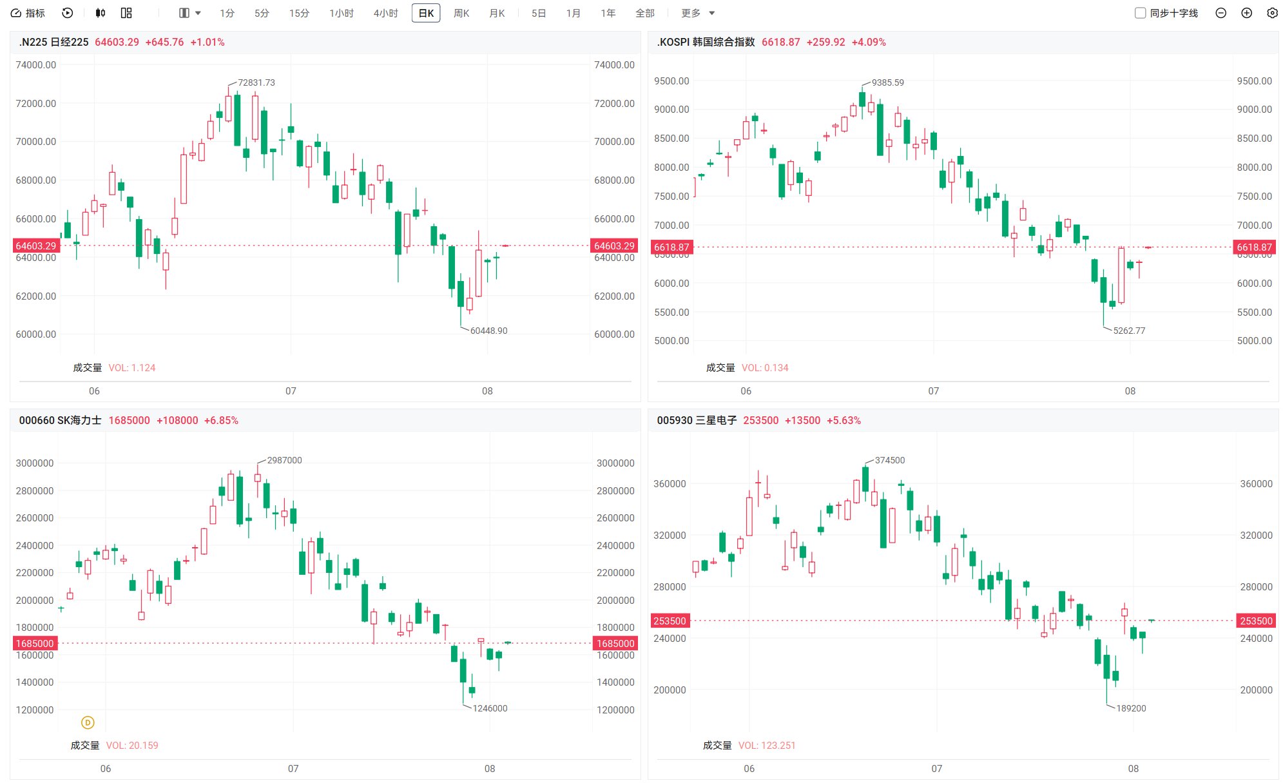This screenshot has width=1283, height=783.
Task: Click the replay playback icon
Action: (68, 13)
